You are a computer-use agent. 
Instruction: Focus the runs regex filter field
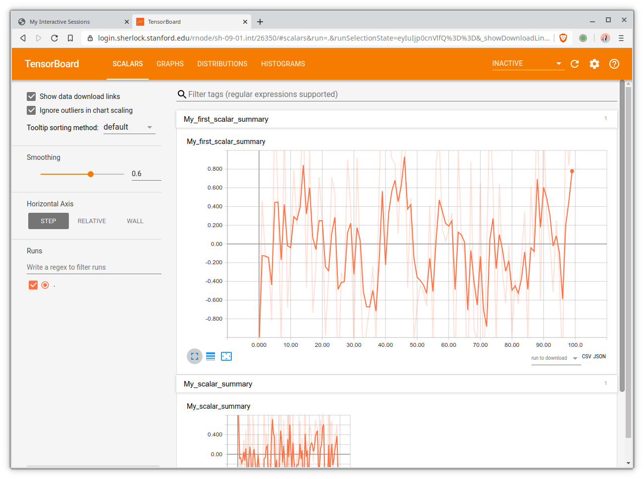pyautogui.click(x=94, y=267)
